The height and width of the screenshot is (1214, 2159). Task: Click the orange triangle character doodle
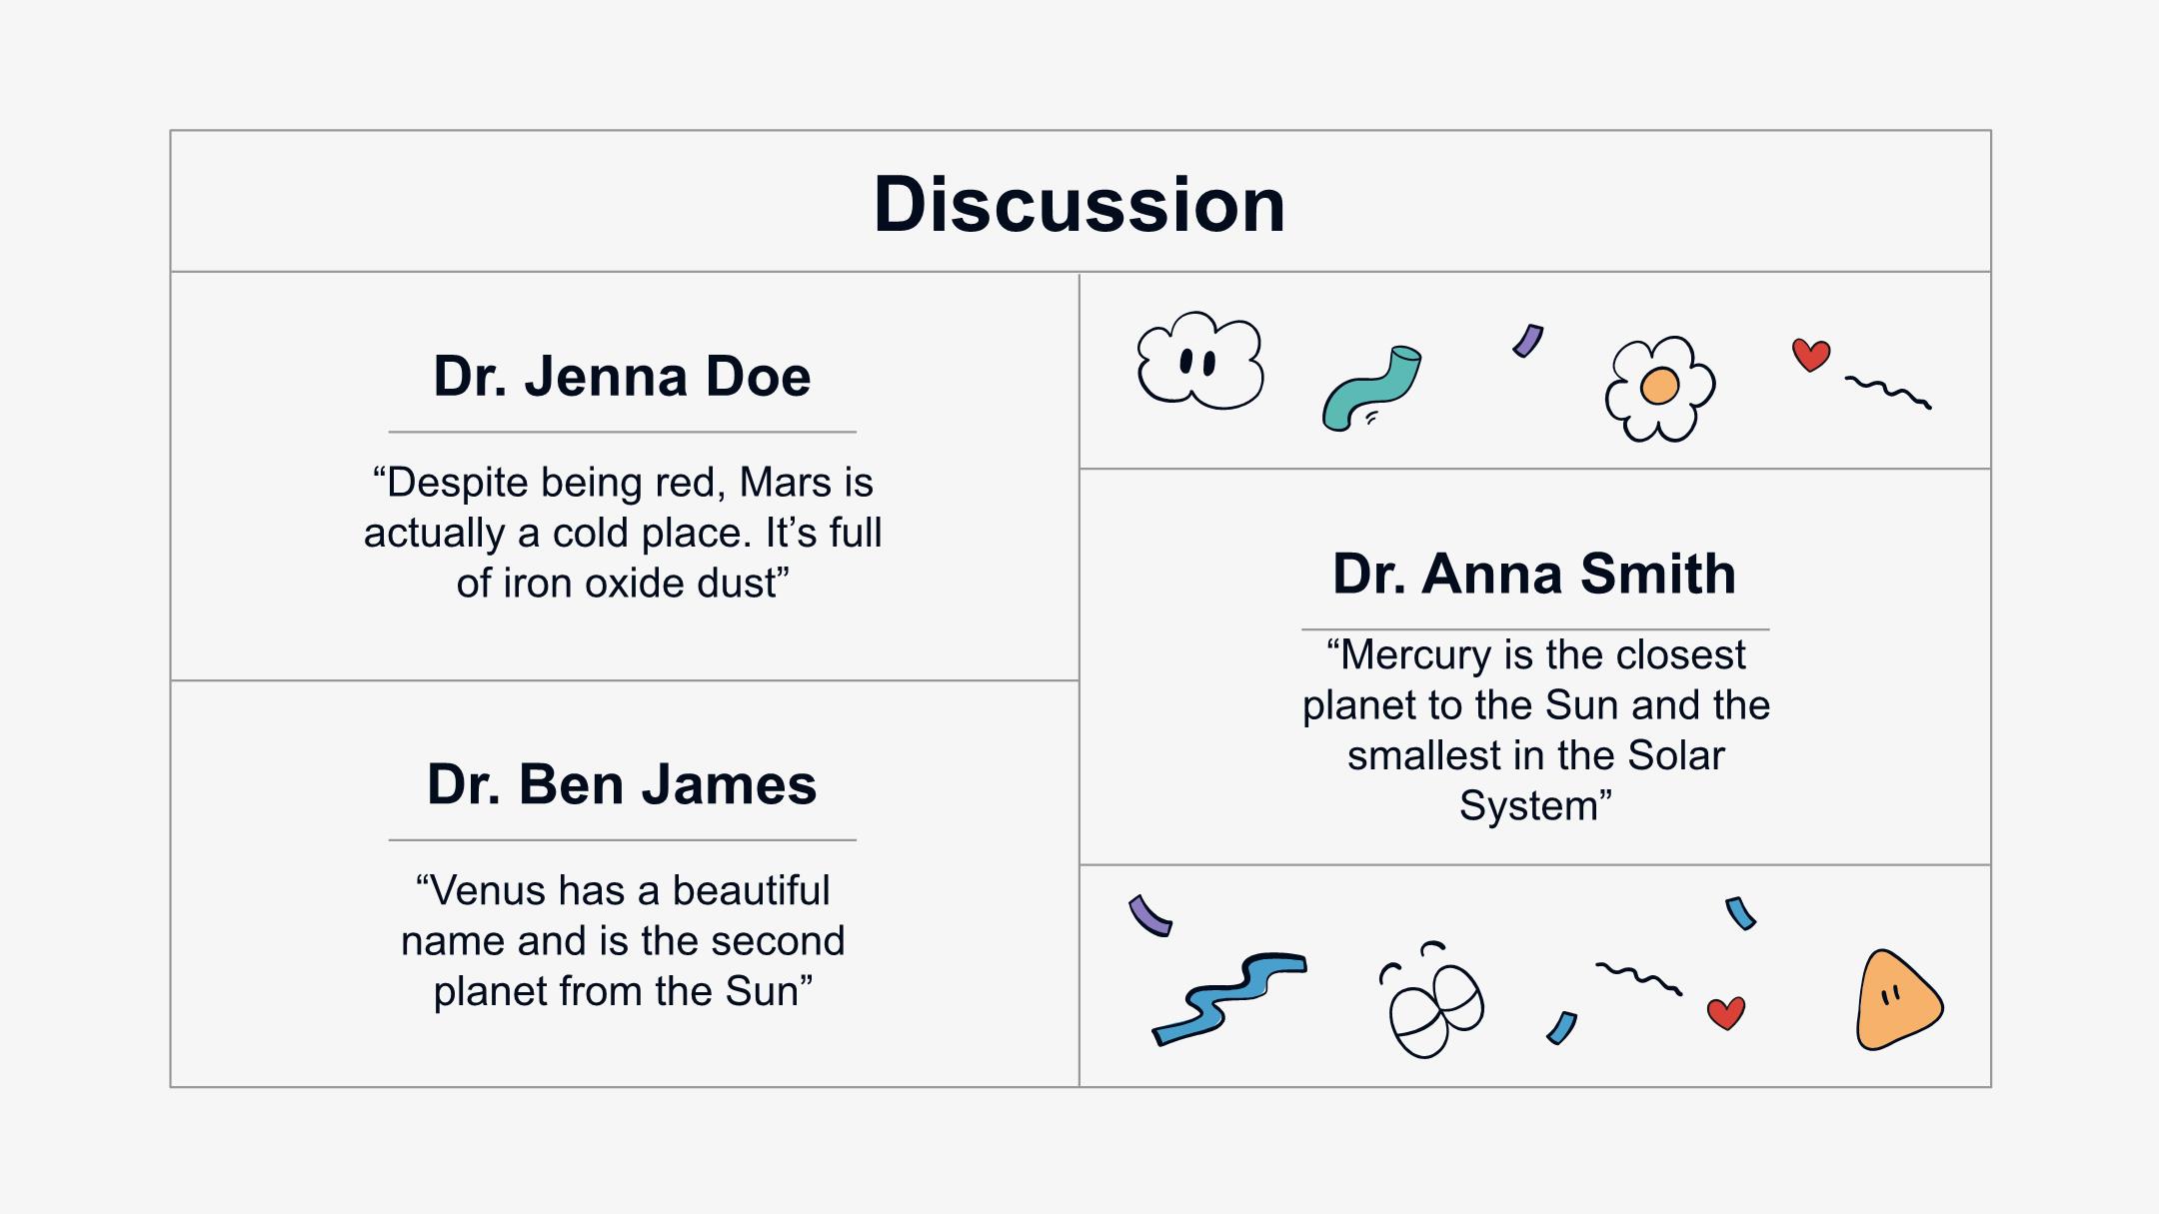pos(1899,1000)
